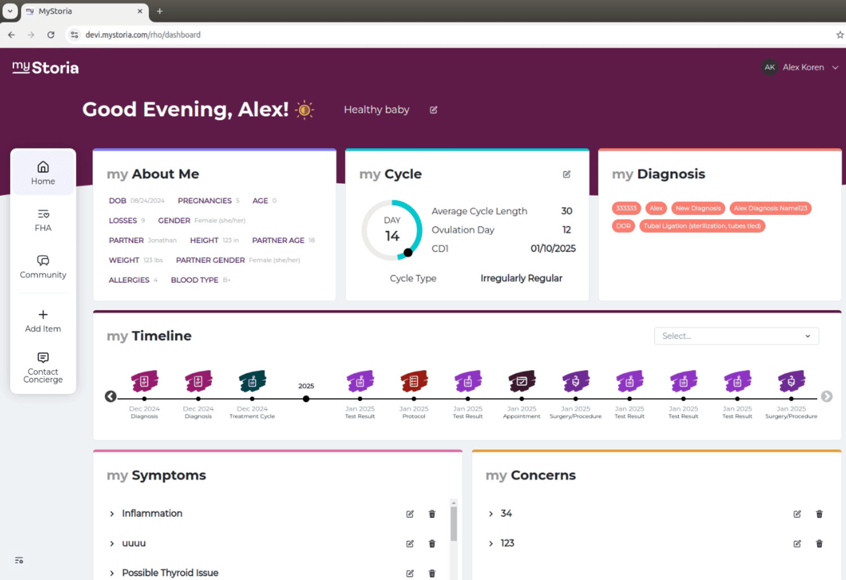Expand the Inflammation symptom row
This screenshot has width=846, height=580.
[x=112, y=513]
